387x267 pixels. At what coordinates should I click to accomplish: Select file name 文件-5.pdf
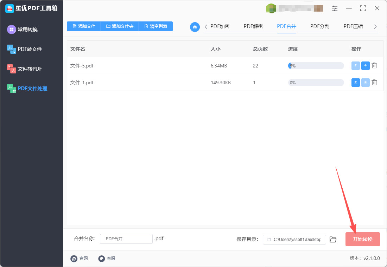pos(82,66)
